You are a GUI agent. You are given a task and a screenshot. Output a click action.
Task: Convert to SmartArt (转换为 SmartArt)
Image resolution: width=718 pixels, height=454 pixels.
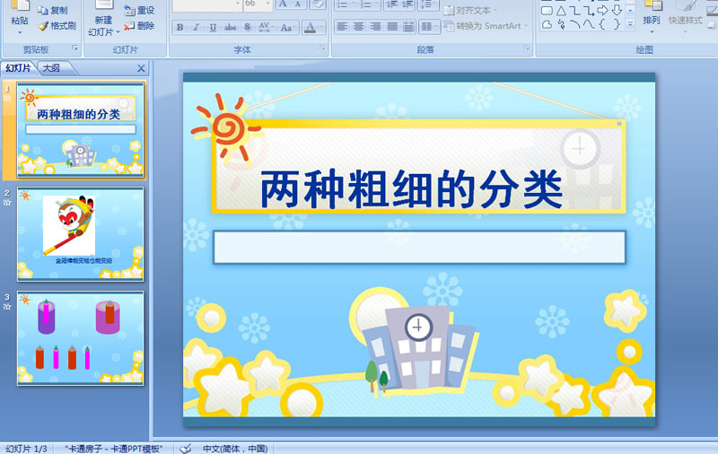pyautogui.click(x=486, y=26)
